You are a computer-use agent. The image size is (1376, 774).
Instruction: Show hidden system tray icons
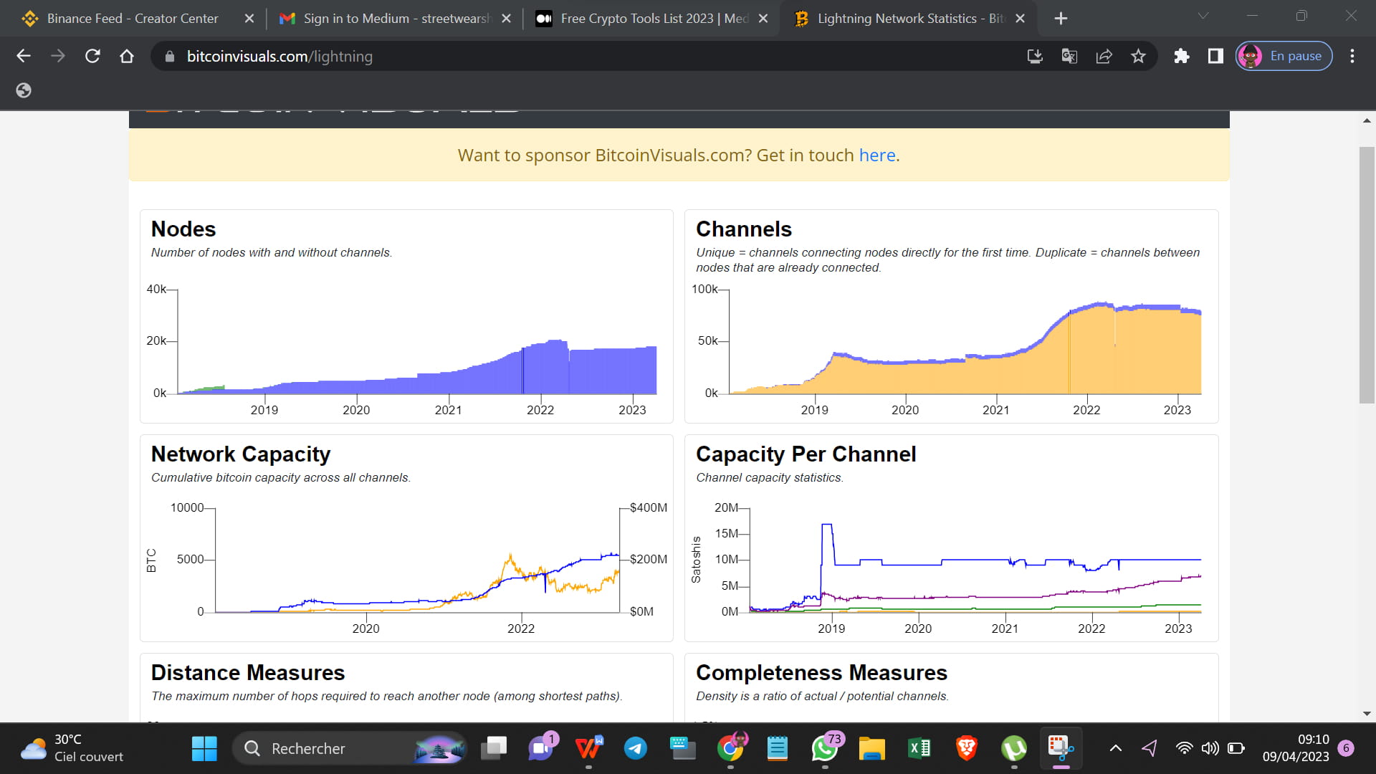[1115, 748]
